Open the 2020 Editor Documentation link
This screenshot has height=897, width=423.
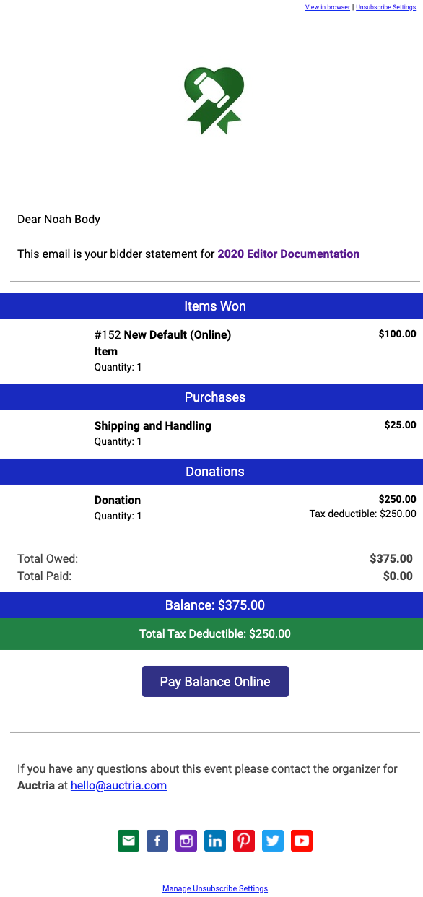pyautogui.click(x=289, y=254)
